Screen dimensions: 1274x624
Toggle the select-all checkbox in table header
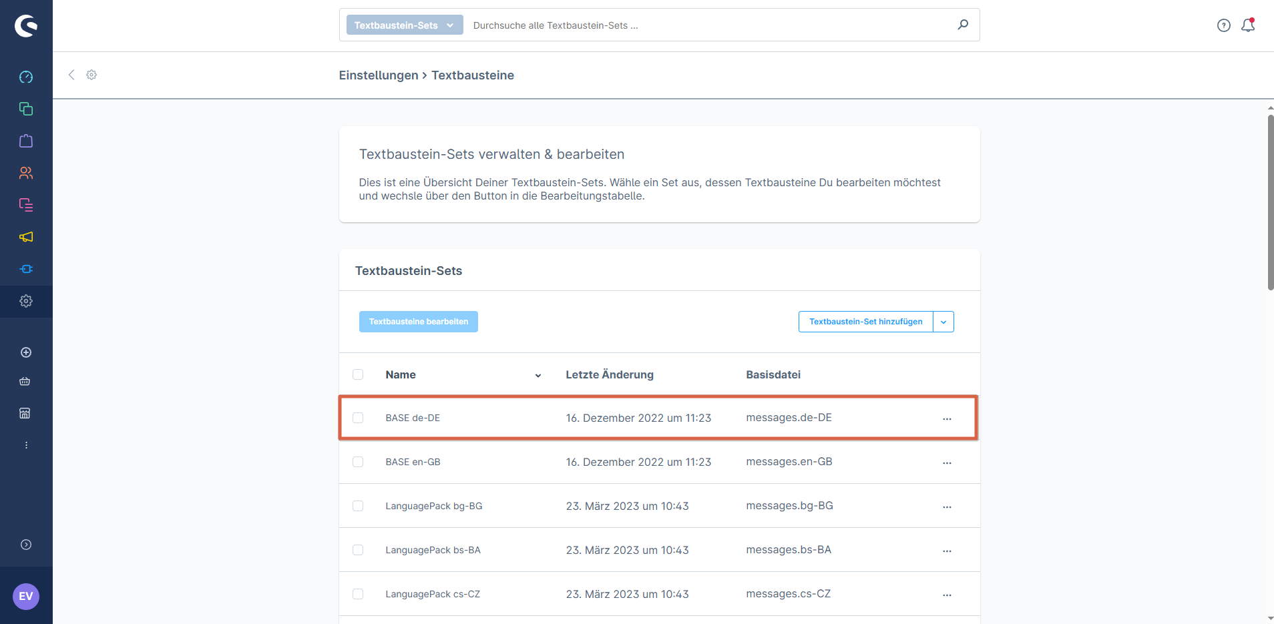(358, 374)
